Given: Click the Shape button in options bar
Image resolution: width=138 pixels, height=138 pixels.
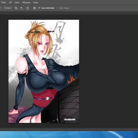Looking at the screenshot, I should coord(8,8).
